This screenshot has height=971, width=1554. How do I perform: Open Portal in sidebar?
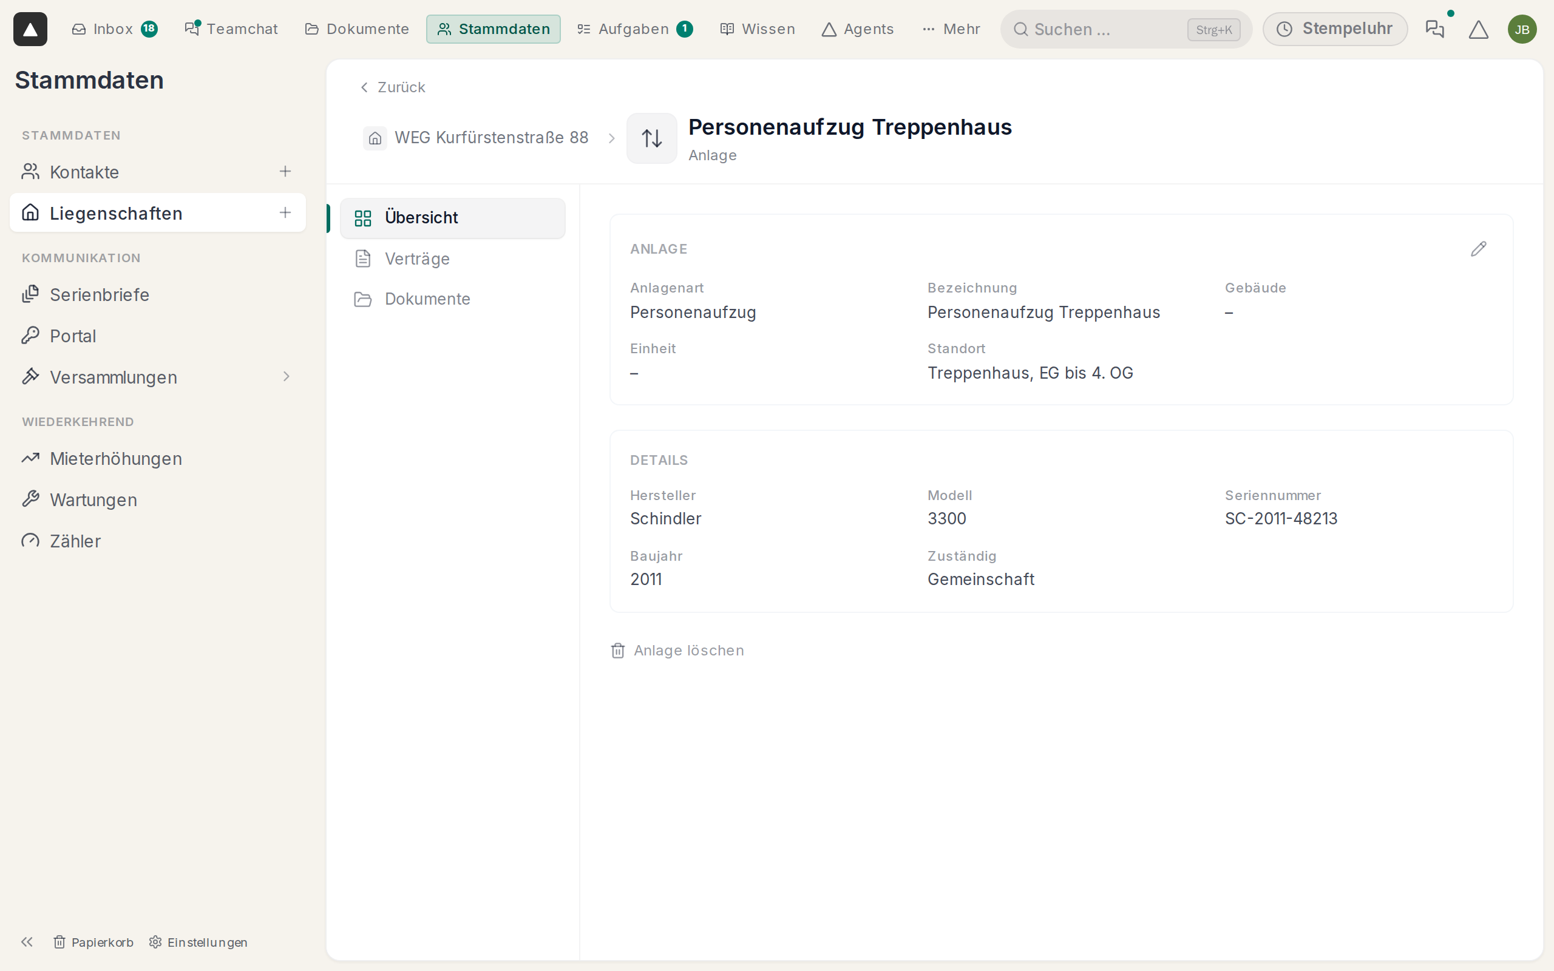tap(158, 336)
